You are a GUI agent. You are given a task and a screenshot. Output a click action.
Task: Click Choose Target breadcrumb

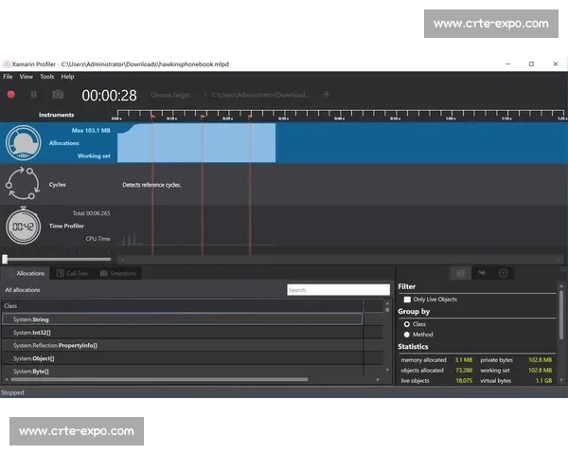[170, 95]
